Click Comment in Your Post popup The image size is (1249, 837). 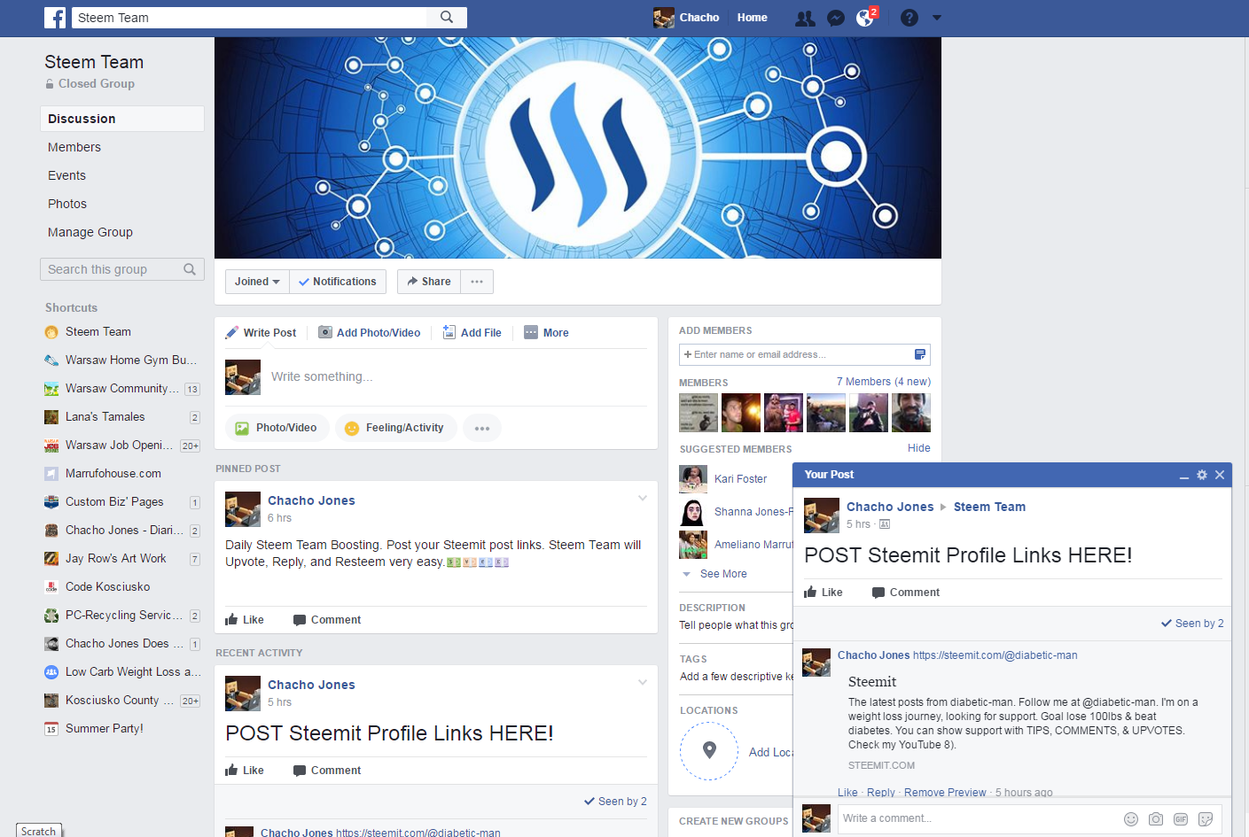coord(906,593)
